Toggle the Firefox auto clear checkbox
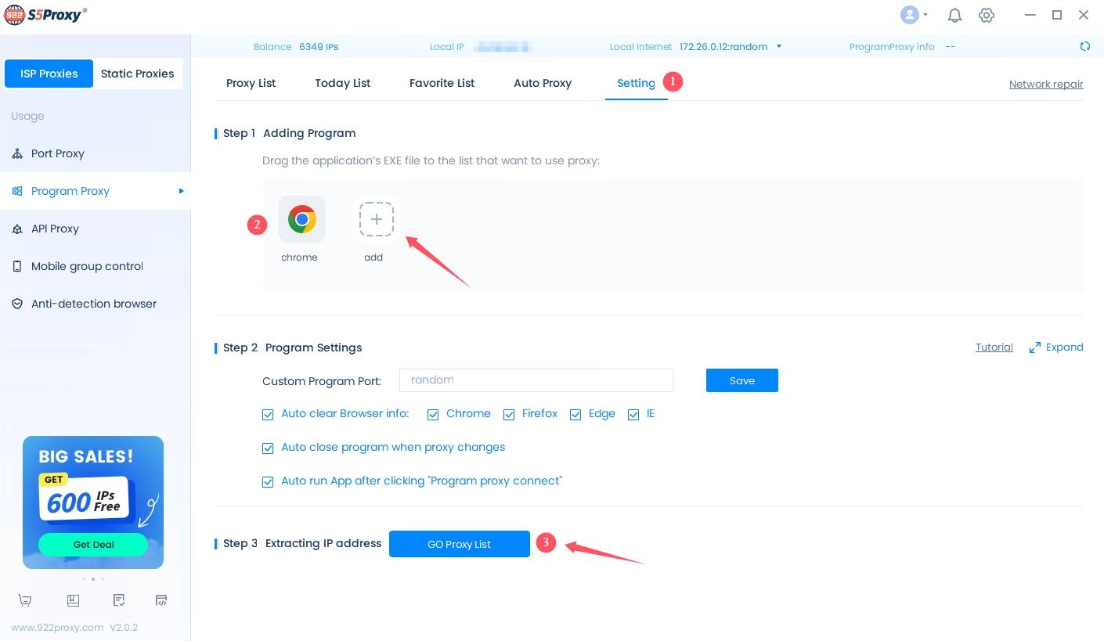This screenshot has height=641, width=1104. pos(509,415)
